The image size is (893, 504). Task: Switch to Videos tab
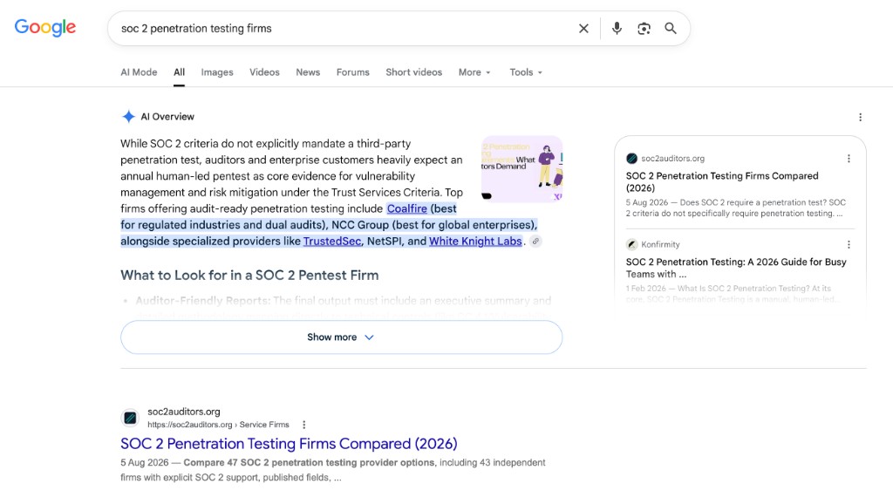(264, 72)
